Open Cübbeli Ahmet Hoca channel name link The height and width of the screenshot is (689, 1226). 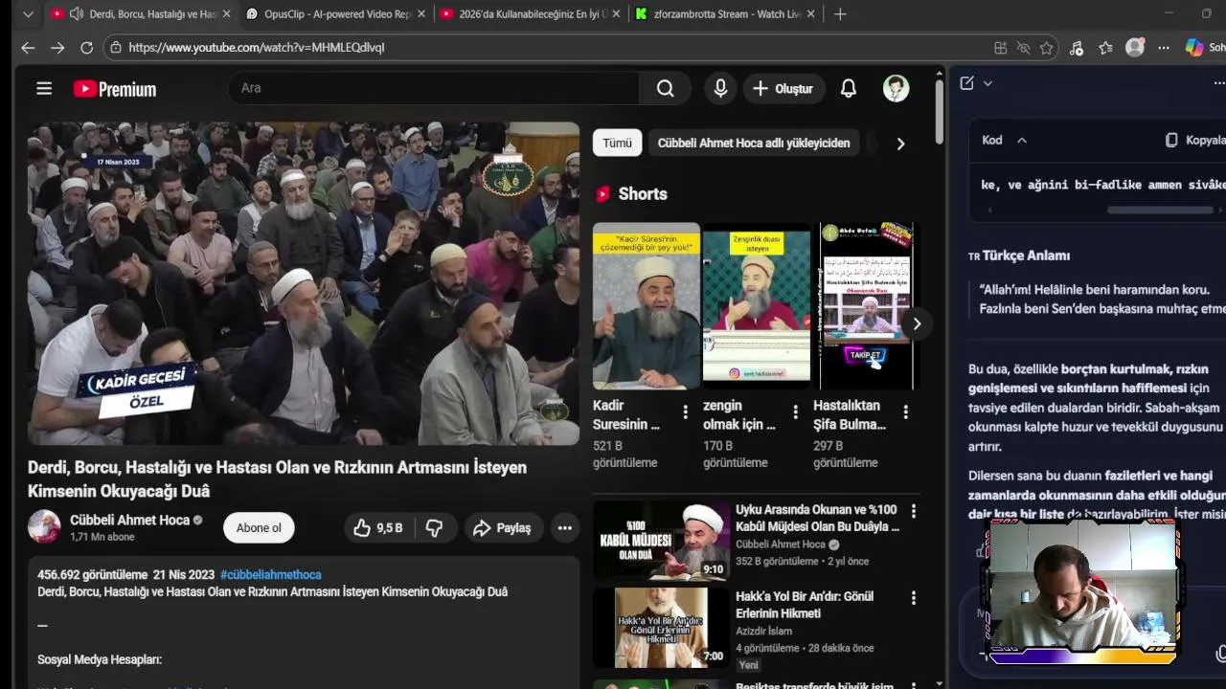129,521
